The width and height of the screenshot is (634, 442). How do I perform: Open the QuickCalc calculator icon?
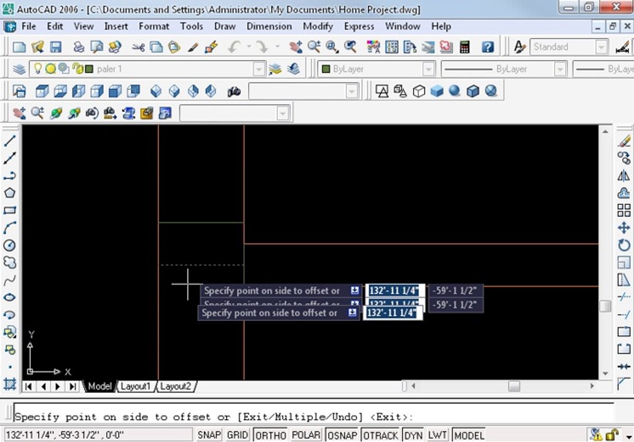click(x=464, y=47)
